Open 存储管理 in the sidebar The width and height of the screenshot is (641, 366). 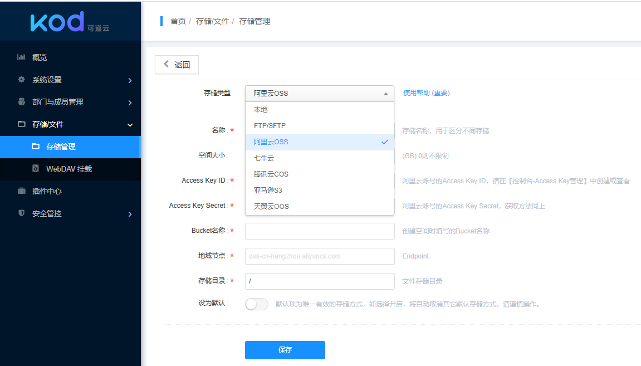pos(70,147)
